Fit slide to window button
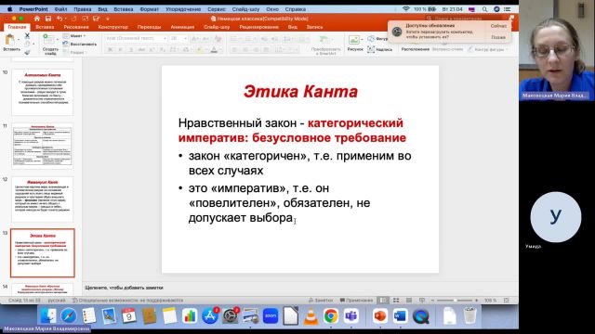595x334 pixels. tap(506, 300)
